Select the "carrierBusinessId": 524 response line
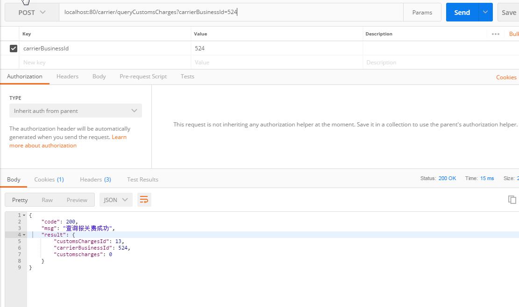Image resolution: width=519 pixels, height=307 pixels. (92, 248)
